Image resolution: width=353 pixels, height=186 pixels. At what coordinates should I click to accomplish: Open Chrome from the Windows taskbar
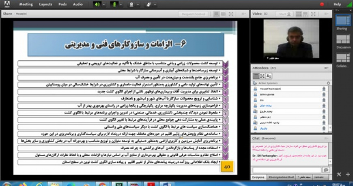tap(102, 184)
